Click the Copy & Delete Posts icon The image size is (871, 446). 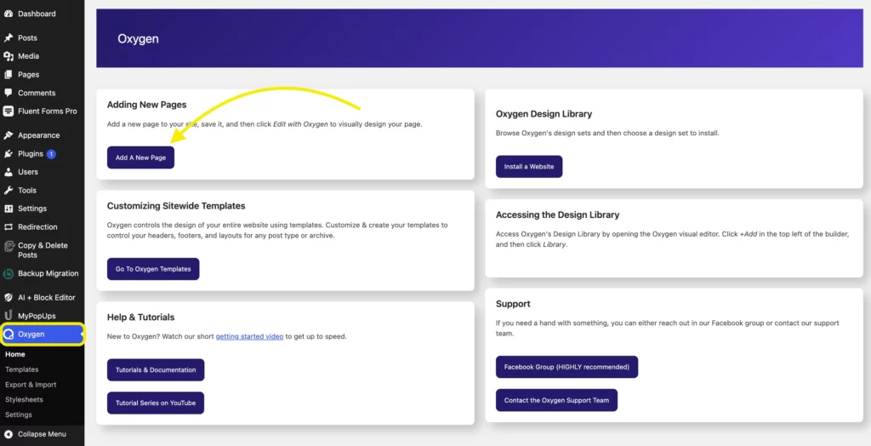click(x=9, y=246)
